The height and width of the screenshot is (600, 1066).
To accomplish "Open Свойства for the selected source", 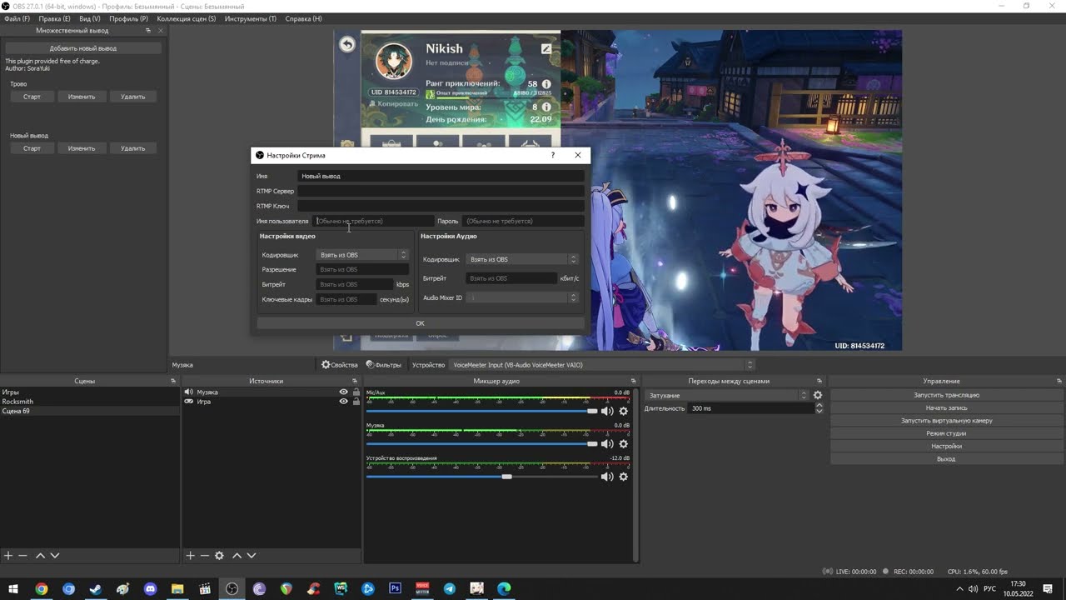I will [340, 365].
